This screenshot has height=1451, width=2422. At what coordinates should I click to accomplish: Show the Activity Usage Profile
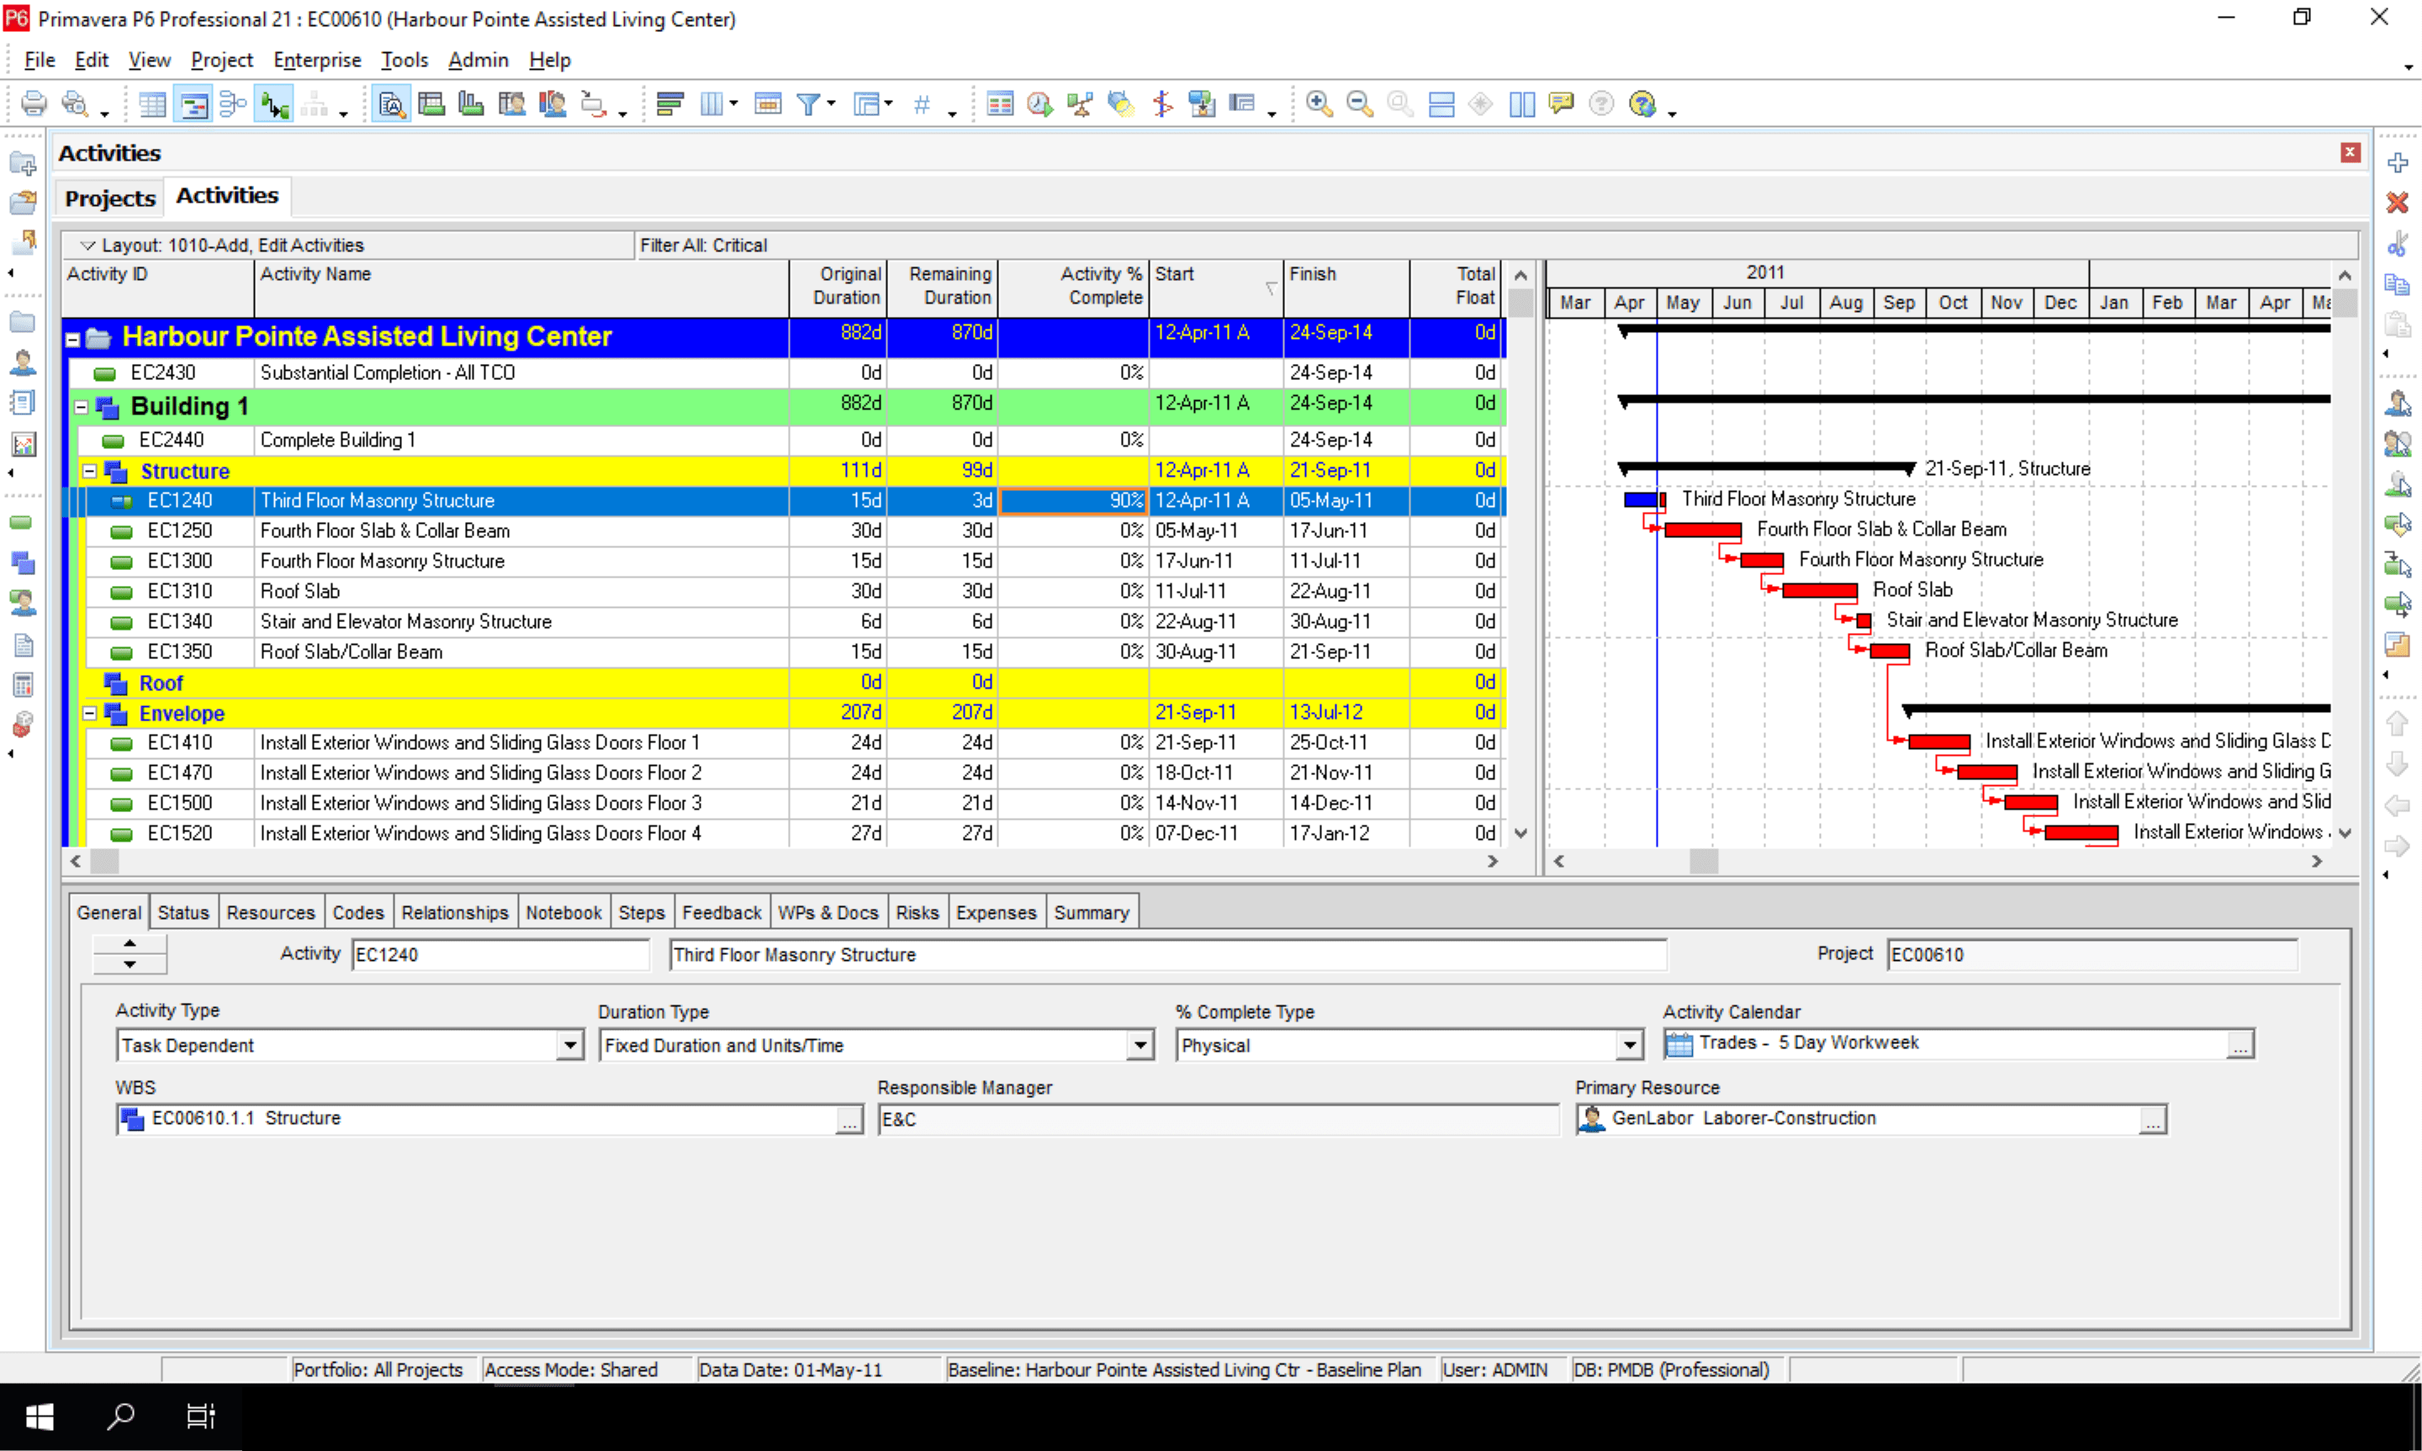click(471, 103)
